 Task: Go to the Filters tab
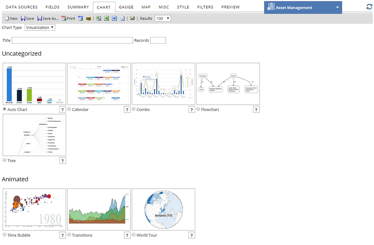pos(205,7)
